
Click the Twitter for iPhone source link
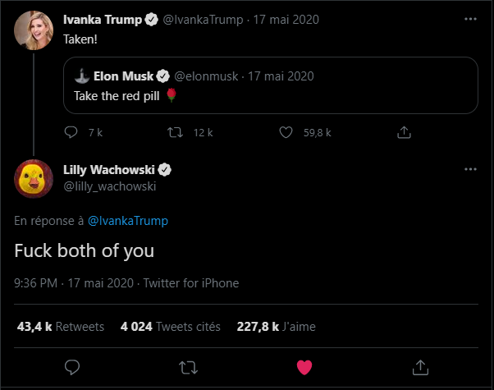pyautogui.click(x=191, y=283)
